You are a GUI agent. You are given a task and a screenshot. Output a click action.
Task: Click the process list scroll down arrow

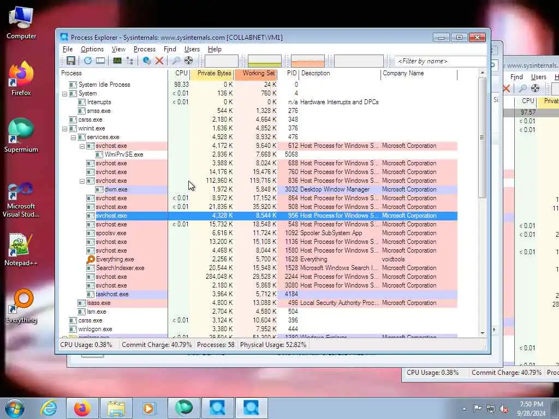coord(483,333)
